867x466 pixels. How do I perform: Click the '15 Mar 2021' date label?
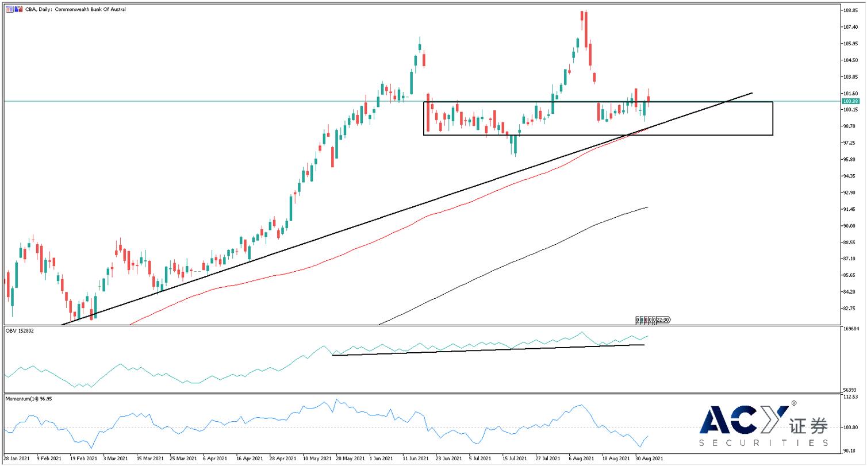click(150, 459)
